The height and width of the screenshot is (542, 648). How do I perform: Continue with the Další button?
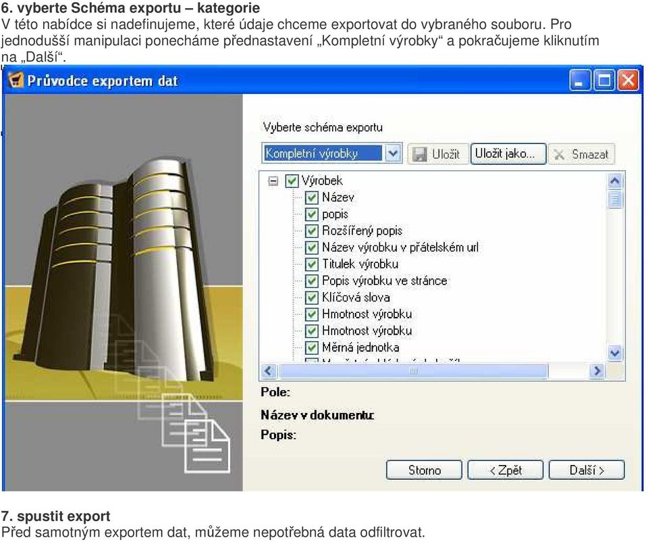click(x=587, y=470)
